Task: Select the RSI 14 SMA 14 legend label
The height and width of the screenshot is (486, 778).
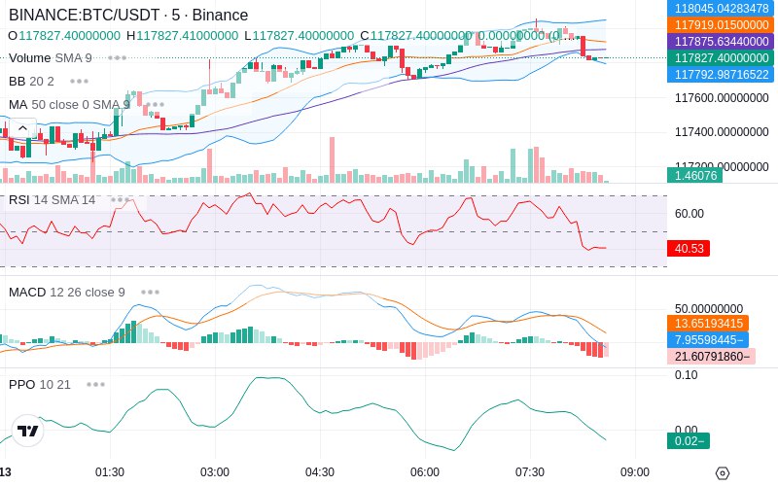Action: coord(53,200)
